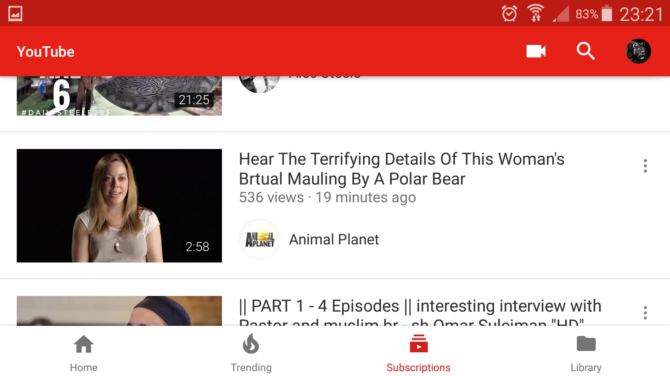This screenshot has height=376, width=670.
Task: Switch to the Home tab
Action: 84,353
